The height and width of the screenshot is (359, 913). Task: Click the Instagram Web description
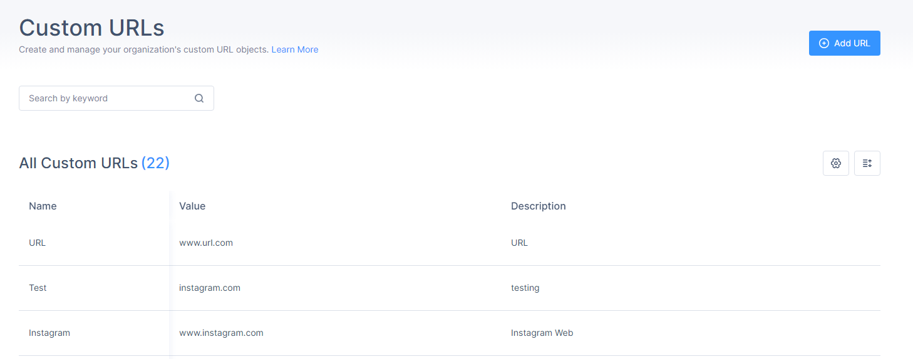[x=542, y=333]
